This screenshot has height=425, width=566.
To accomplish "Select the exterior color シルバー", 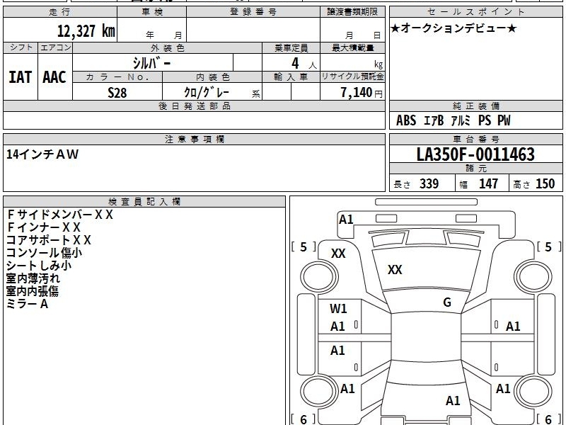I will 152,63.
